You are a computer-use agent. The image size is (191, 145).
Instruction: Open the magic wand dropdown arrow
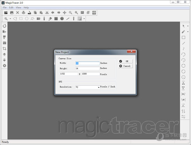coord(10,19)
